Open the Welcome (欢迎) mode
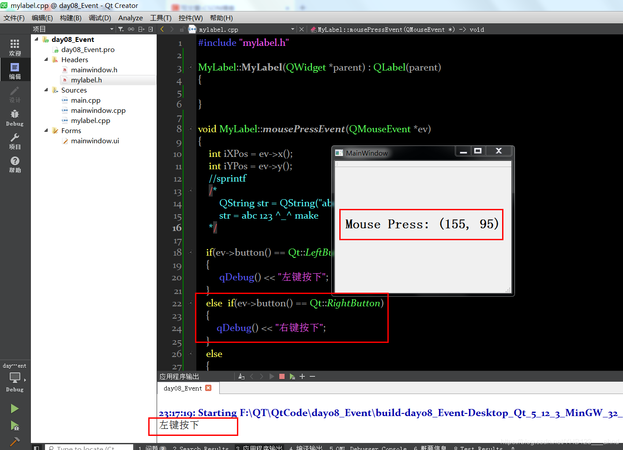The width and height of the screenshot is (623, 450). point(15,48)
